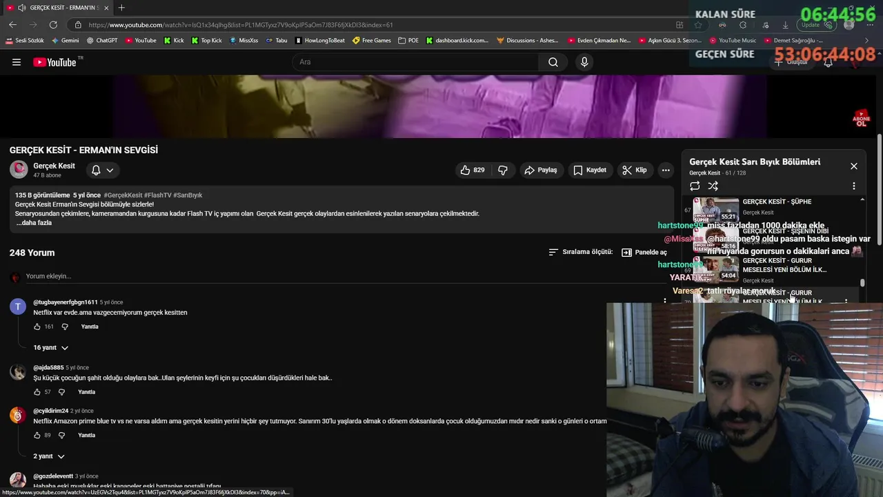Image resolution: width=883 pixels, height=497 pixels.
Task: Open the #FlashTV hashtag
Action: pyautogui.click(x=157, y=195)
